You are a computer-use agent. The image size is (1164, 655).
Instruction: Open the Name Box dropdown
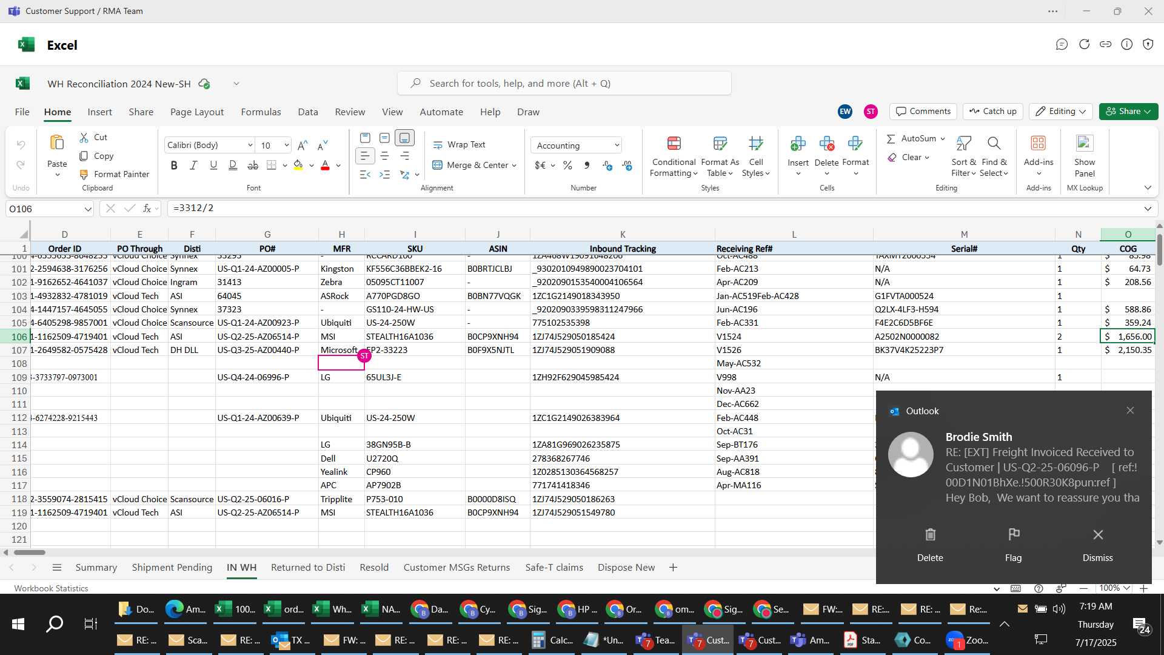tap(88, 209)
